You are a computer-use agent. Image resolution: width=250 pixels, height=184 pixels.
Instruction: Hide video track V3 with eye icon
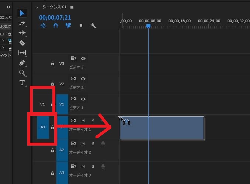pos(83,58)
